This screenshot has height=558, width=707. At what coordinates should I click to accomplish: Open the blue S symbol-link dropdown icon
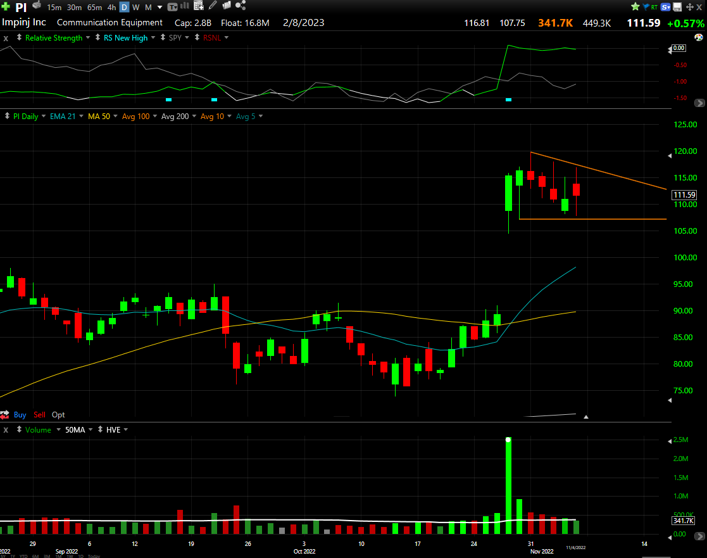click(x=665, y=7)
